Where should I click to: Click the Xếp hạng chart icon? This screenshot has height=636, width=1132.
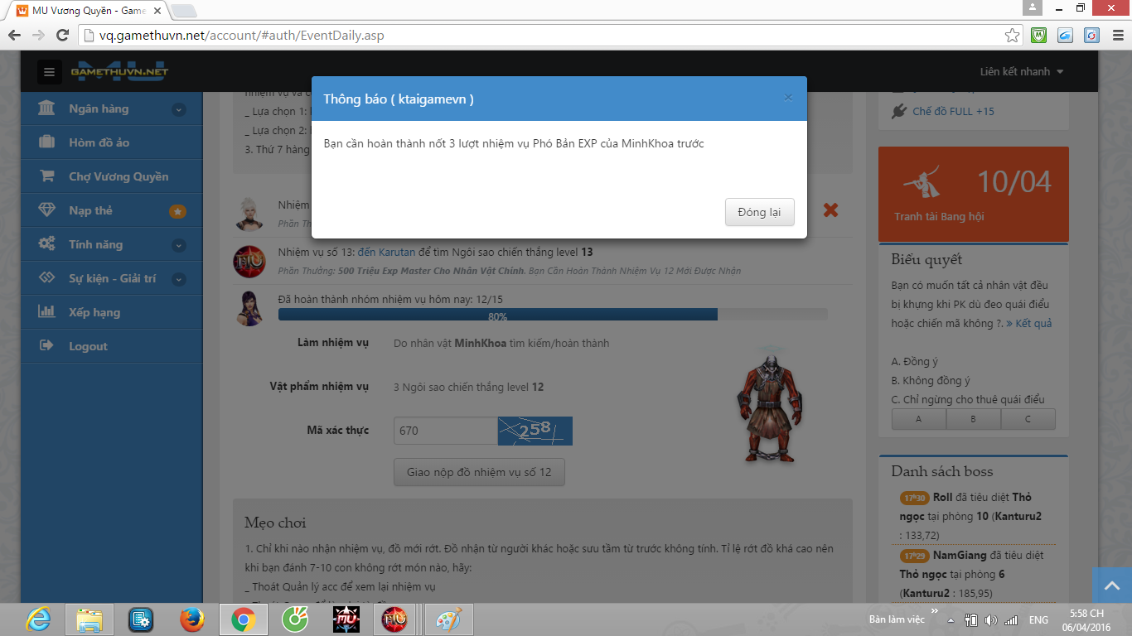[47, 312]
